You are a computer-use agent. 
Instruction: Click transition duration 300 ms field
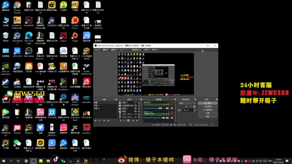tap(188, 110)
